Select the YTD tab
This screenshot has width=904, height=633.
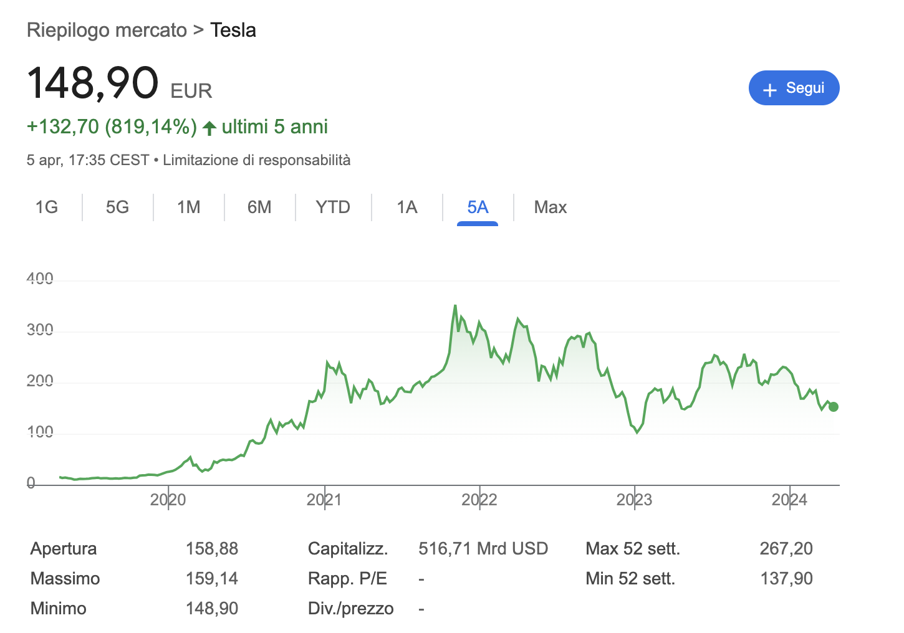click(333, 207)
